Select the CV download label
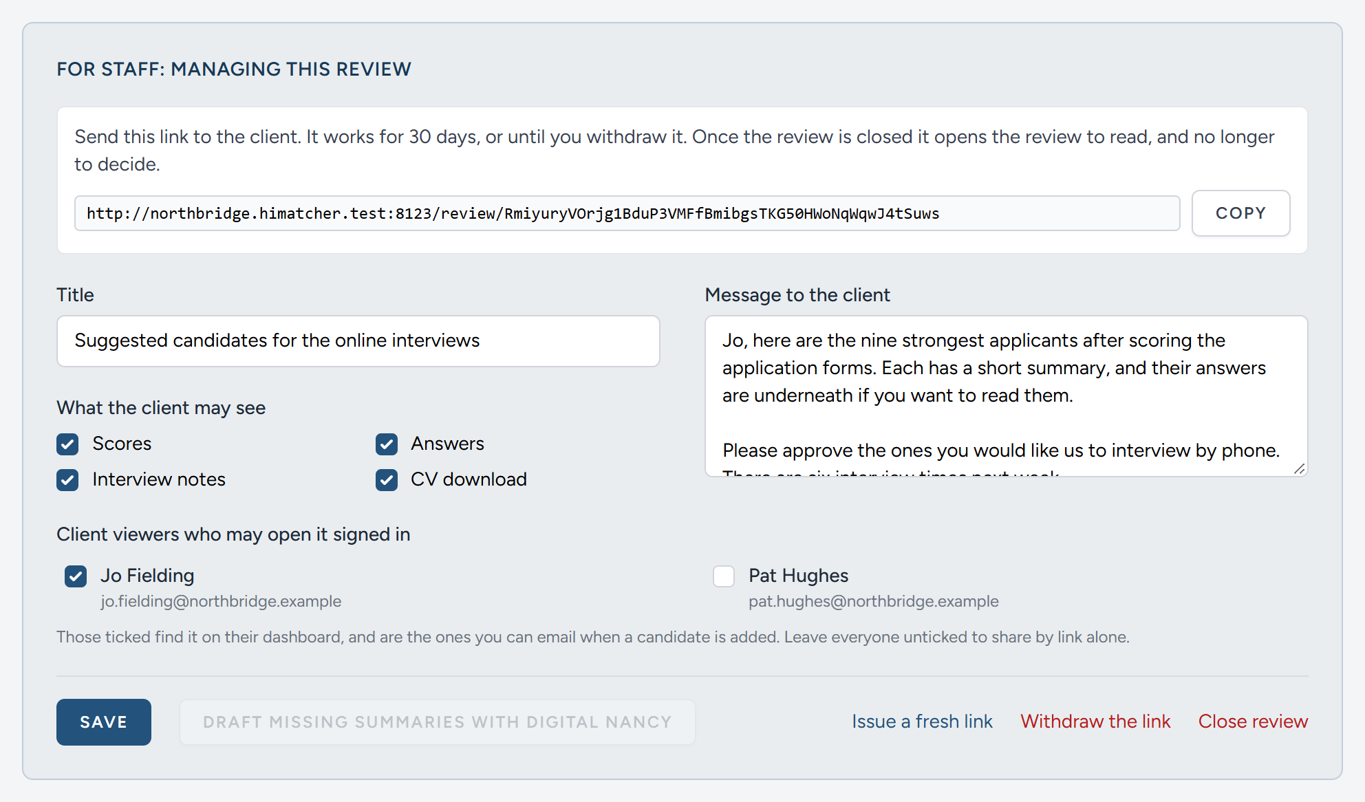This screenshot has height=802, width=1365. tap(469, 479)
